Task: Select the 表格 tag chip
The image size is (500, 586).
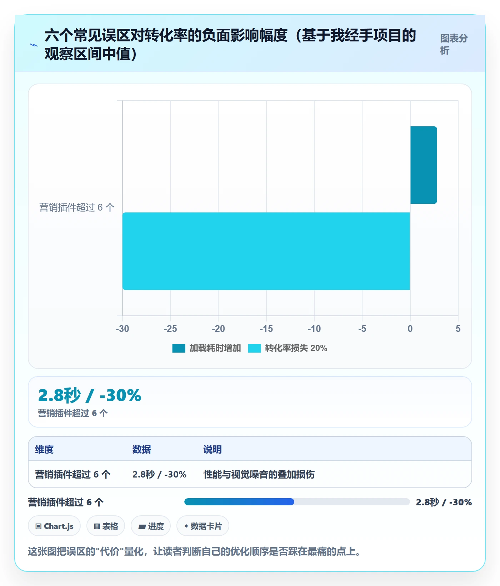Action: pos(106,526)
